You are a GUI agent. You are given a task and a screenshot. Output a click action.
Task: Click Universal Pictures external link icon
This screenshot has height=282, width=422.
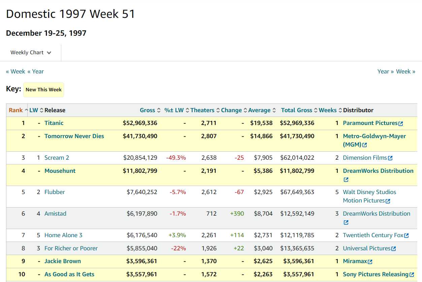[x=394, y=249]
